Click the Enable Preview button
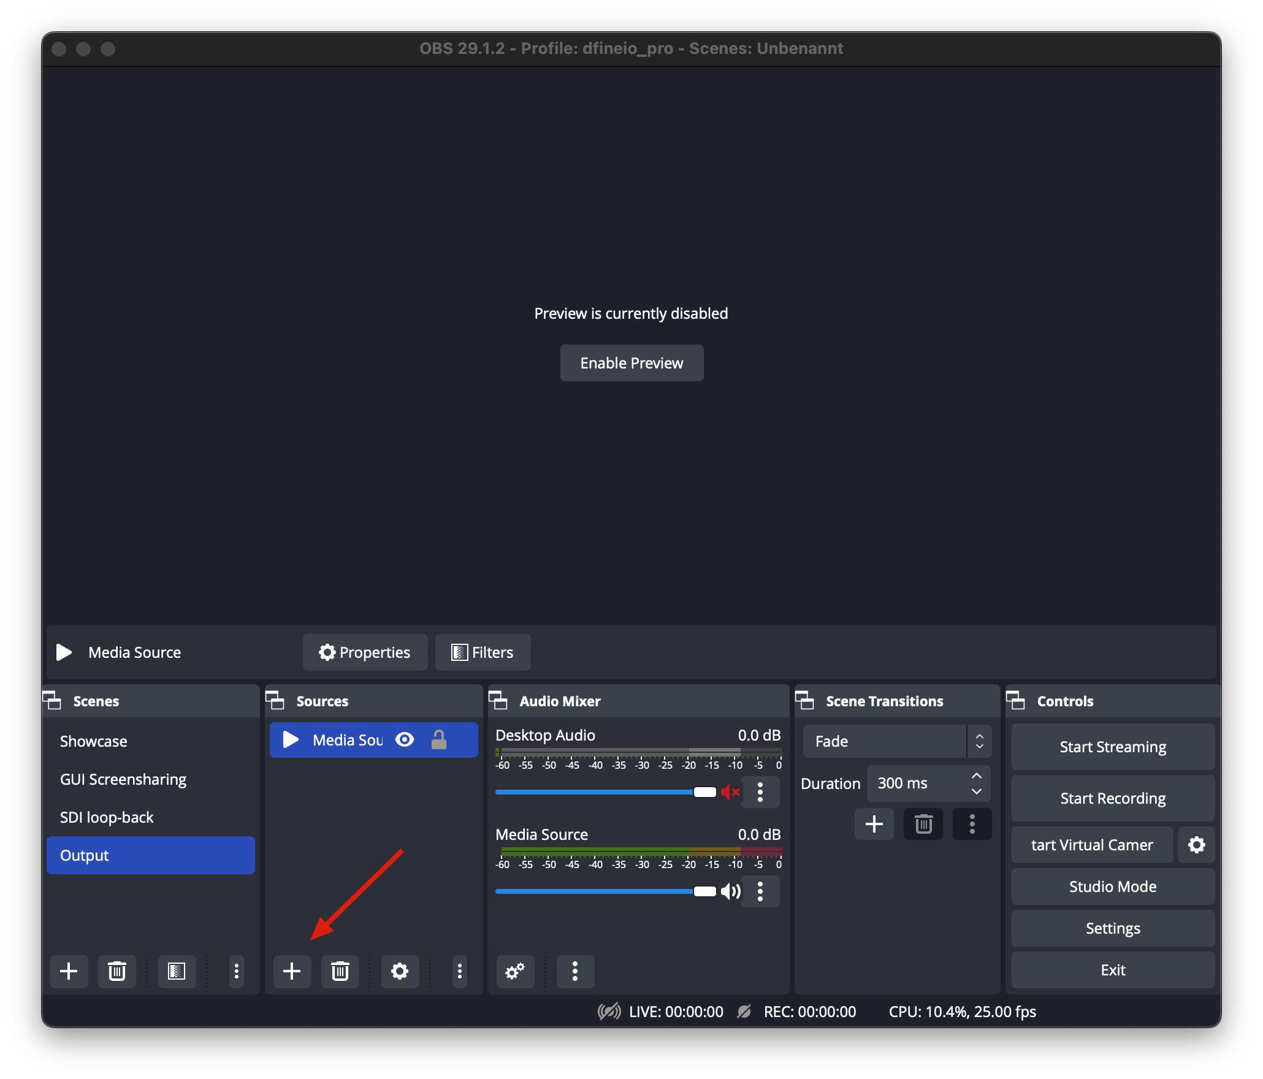 pos(631,363)
